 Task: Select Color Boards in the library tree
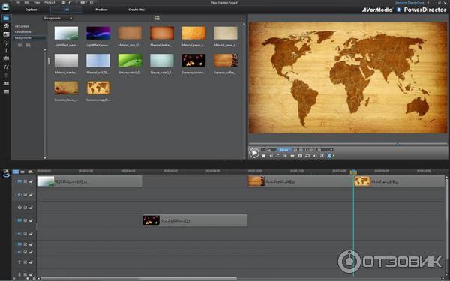tap(23, 32)
